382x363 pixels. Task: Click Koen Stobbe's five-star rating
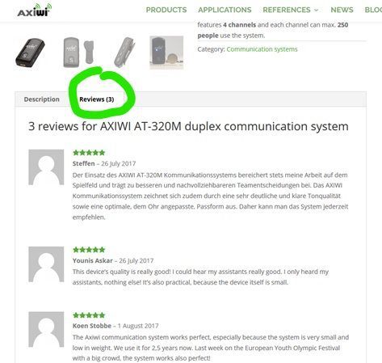tap(89, 315)
